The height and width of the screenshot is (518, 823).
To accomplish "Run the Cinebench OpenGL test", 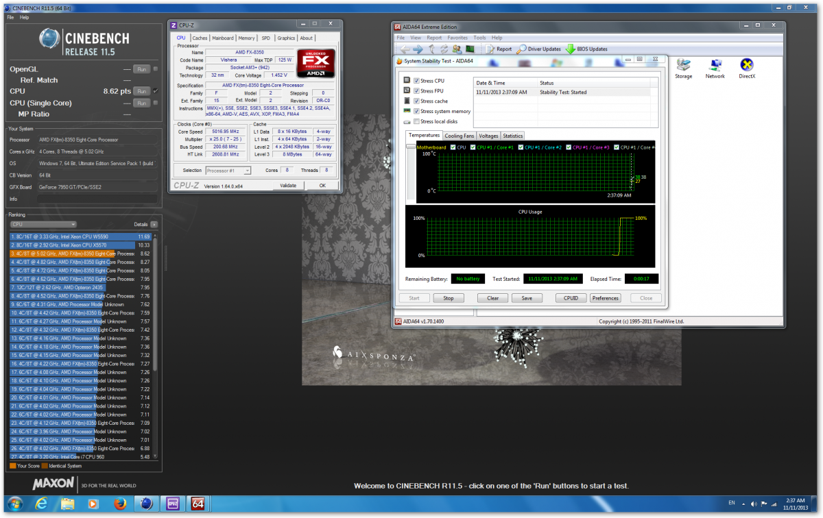I will [x=141, y=69].
